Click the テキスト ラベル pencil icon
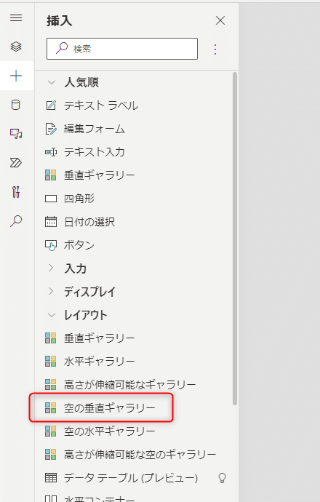 point(51,105)
